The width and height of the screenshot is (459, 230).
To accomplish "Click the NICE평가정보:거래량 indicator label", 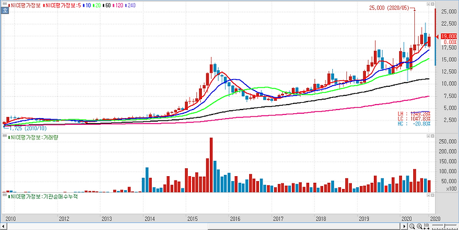I will [34, 137].
